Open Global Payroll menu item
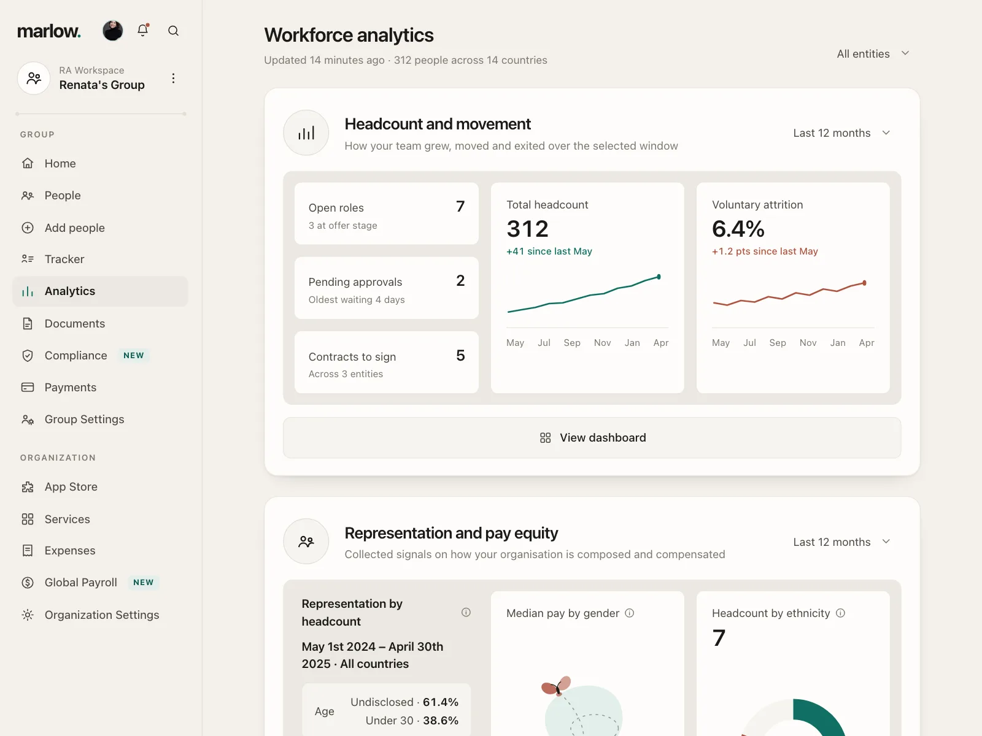This screenshot has height=736, width=982. point(100,583)
